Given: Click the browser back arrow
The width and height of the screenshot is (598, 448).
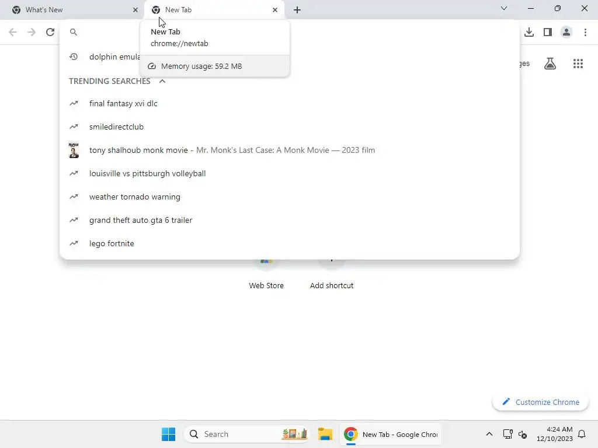Looking at the screenshot, I should (x=13, y=32).
